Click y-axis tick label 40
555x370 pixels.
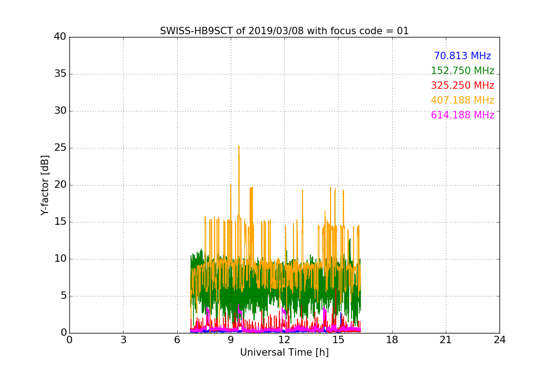pyautogui.click(x=60, y=37)
